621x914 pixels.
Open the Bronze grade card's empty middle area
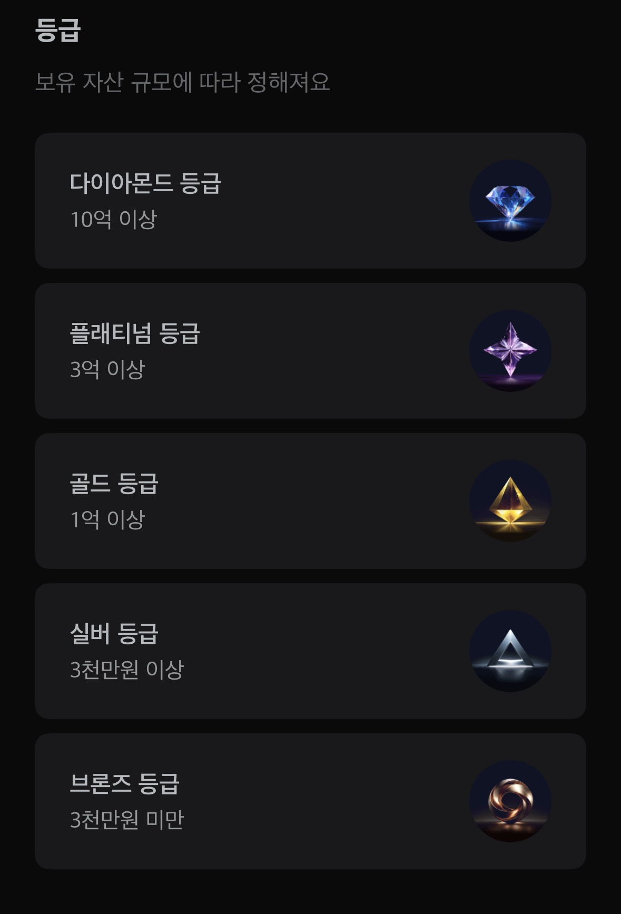tap(327, 801)
